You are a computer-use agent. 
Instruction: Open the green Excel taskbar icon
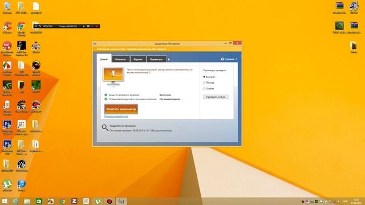tap(39, 201)
